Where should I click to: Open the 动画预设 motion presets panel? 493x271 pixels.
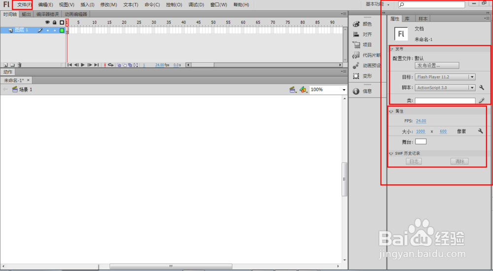(x=367, y=66)
